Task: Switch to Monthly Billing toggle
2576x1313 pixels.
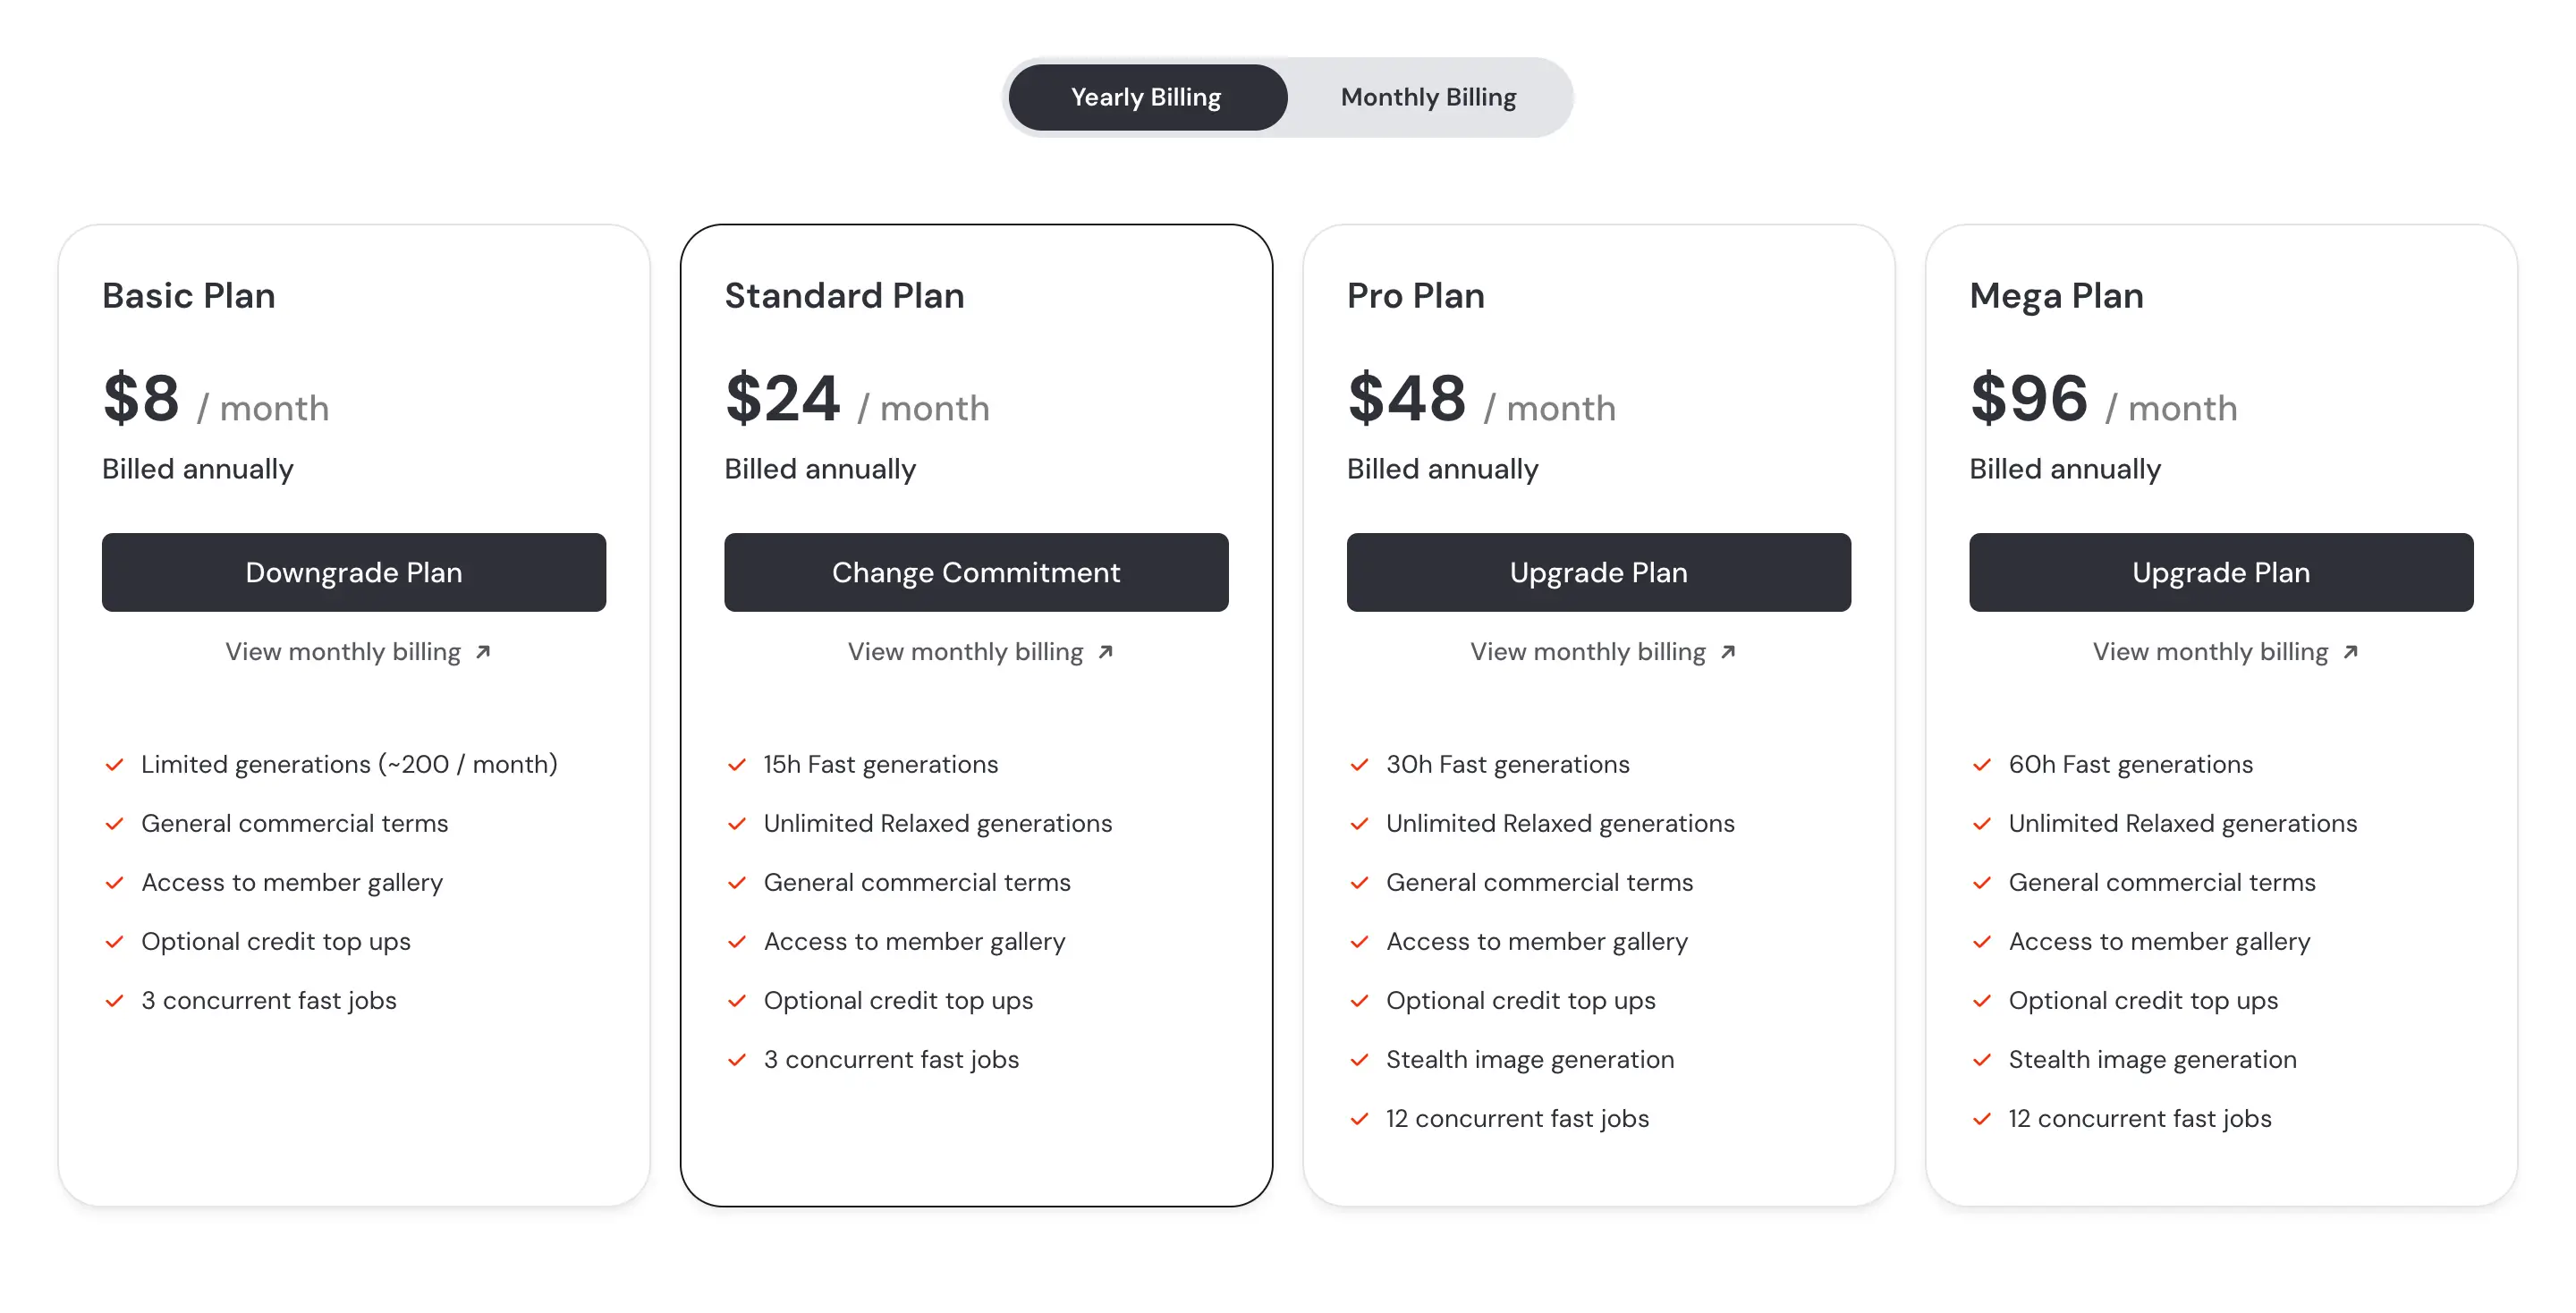Action: (x=1428, y=97)
